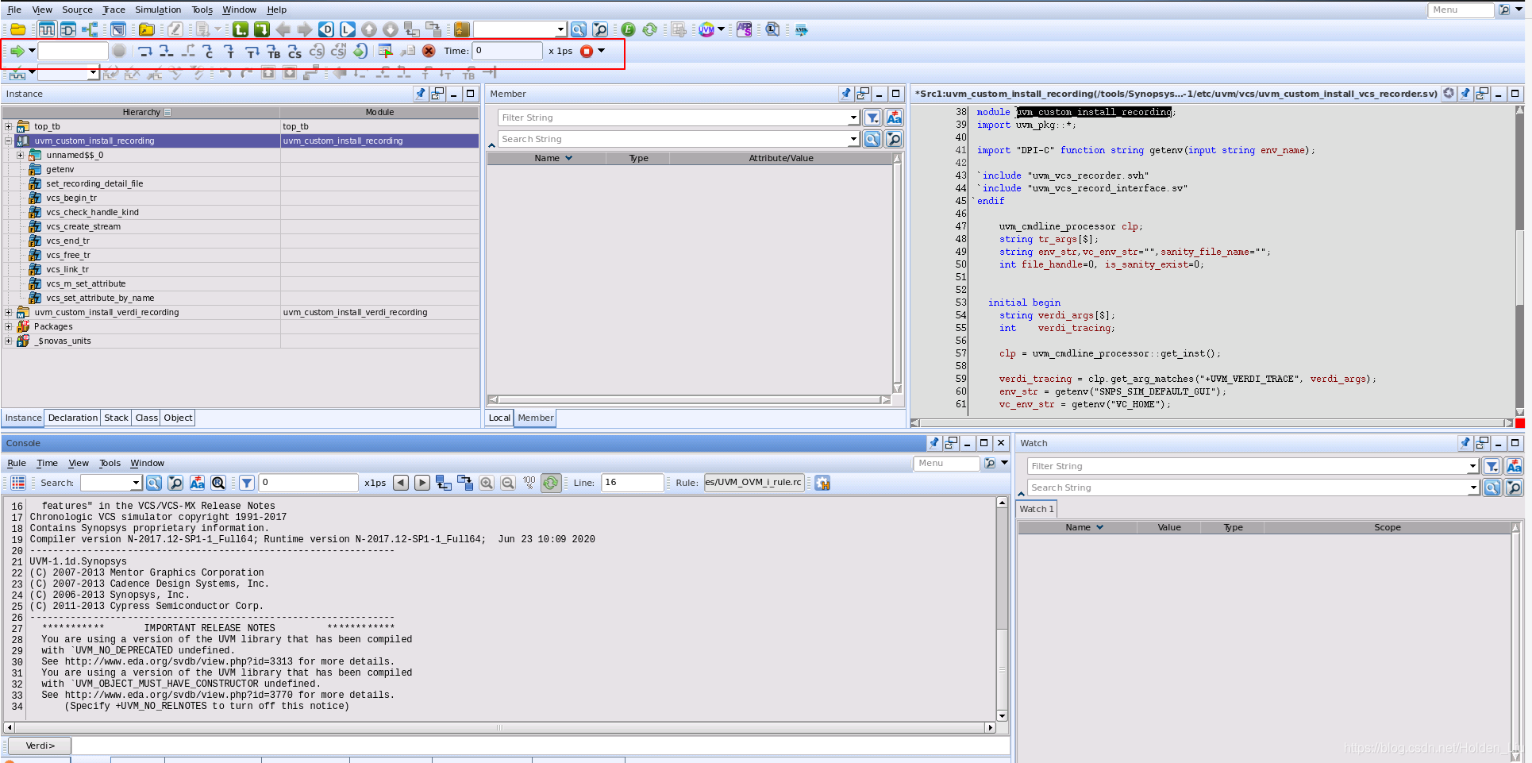
Task: Click the Hierarchy column header
Action: click(x=141, y=112)
